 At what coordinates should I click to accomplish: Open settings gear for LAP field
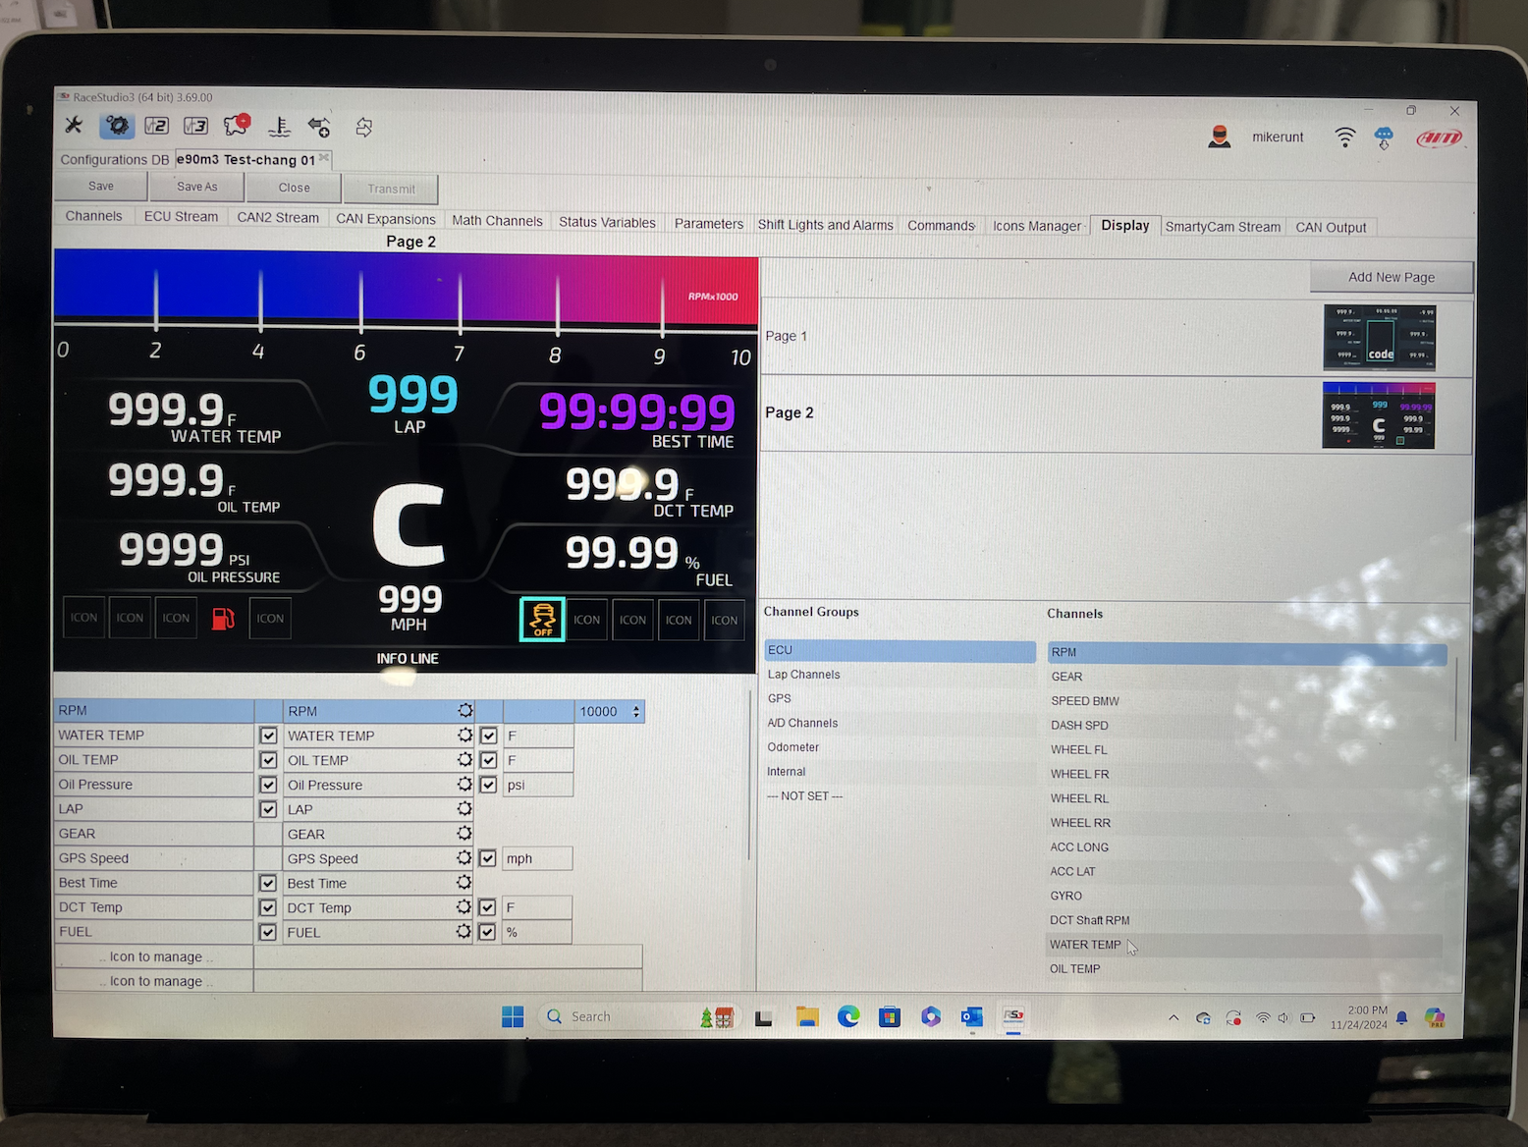pyautogui.click(x=464, y=808)
